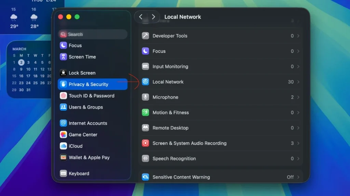This screenshot has height=196, width=350.
Task: Click the Microphone icon in the permissions list
Action: point(145,97)
